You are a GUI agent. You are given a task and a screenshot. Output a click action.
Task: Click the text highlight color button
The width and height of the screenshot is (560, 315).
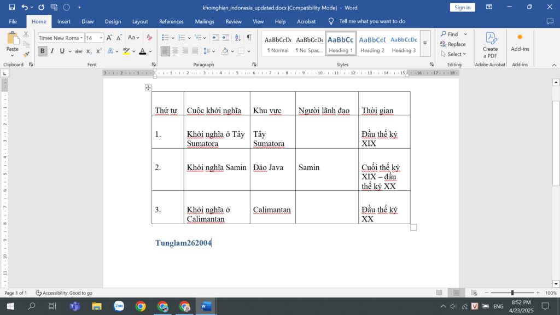tap(126, 51)
